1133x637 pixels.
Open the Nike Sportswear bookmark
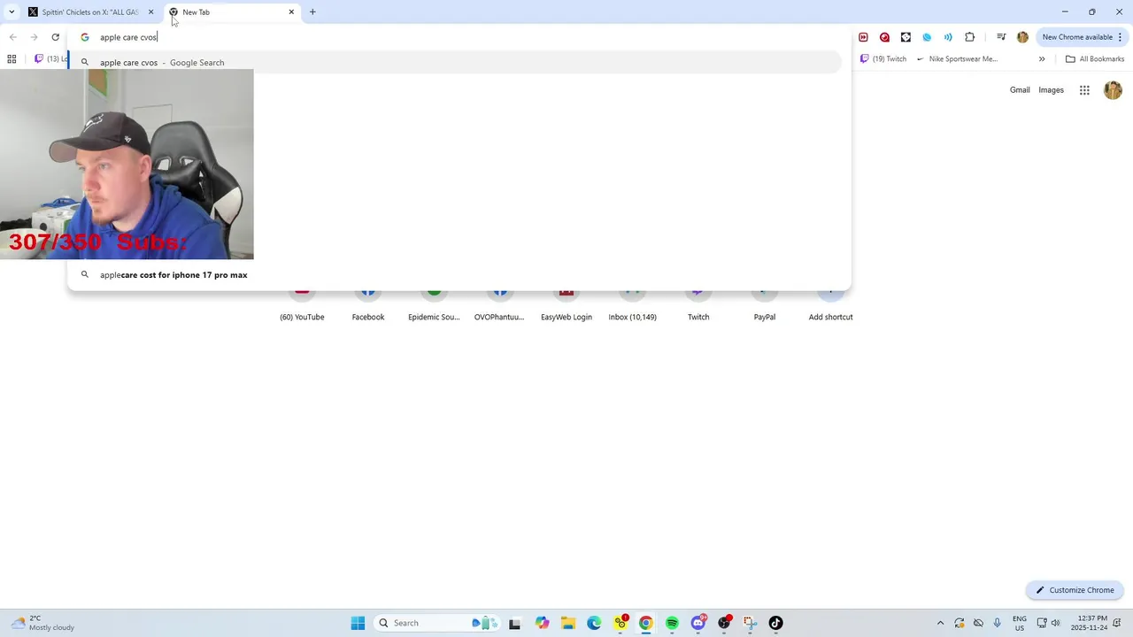click(x=957, y=59)
